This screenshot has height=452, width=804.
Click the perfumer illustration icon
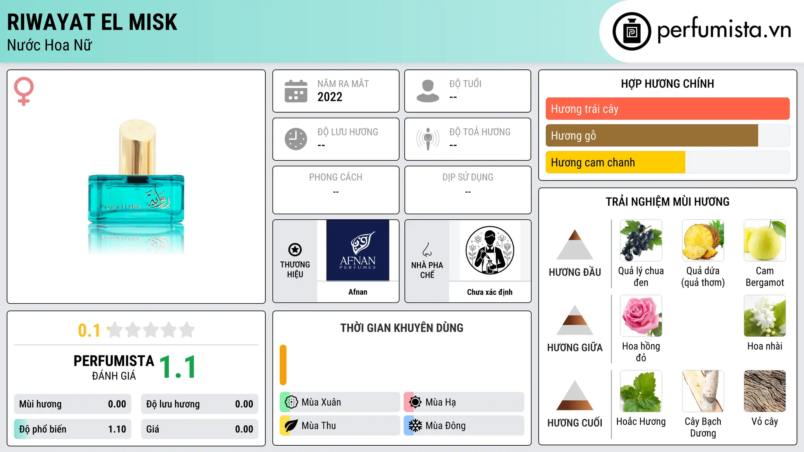point(490,250)
